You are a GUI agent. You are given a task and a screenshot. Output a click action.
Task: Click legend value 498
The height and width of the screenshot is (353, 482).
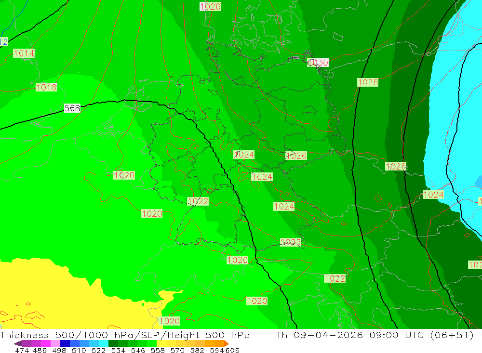pos(59,351)
